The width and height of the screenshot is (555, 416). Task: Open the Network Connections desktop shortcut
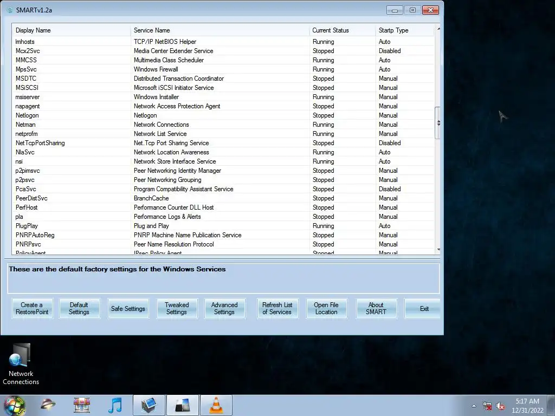click(x=21, y=365)
